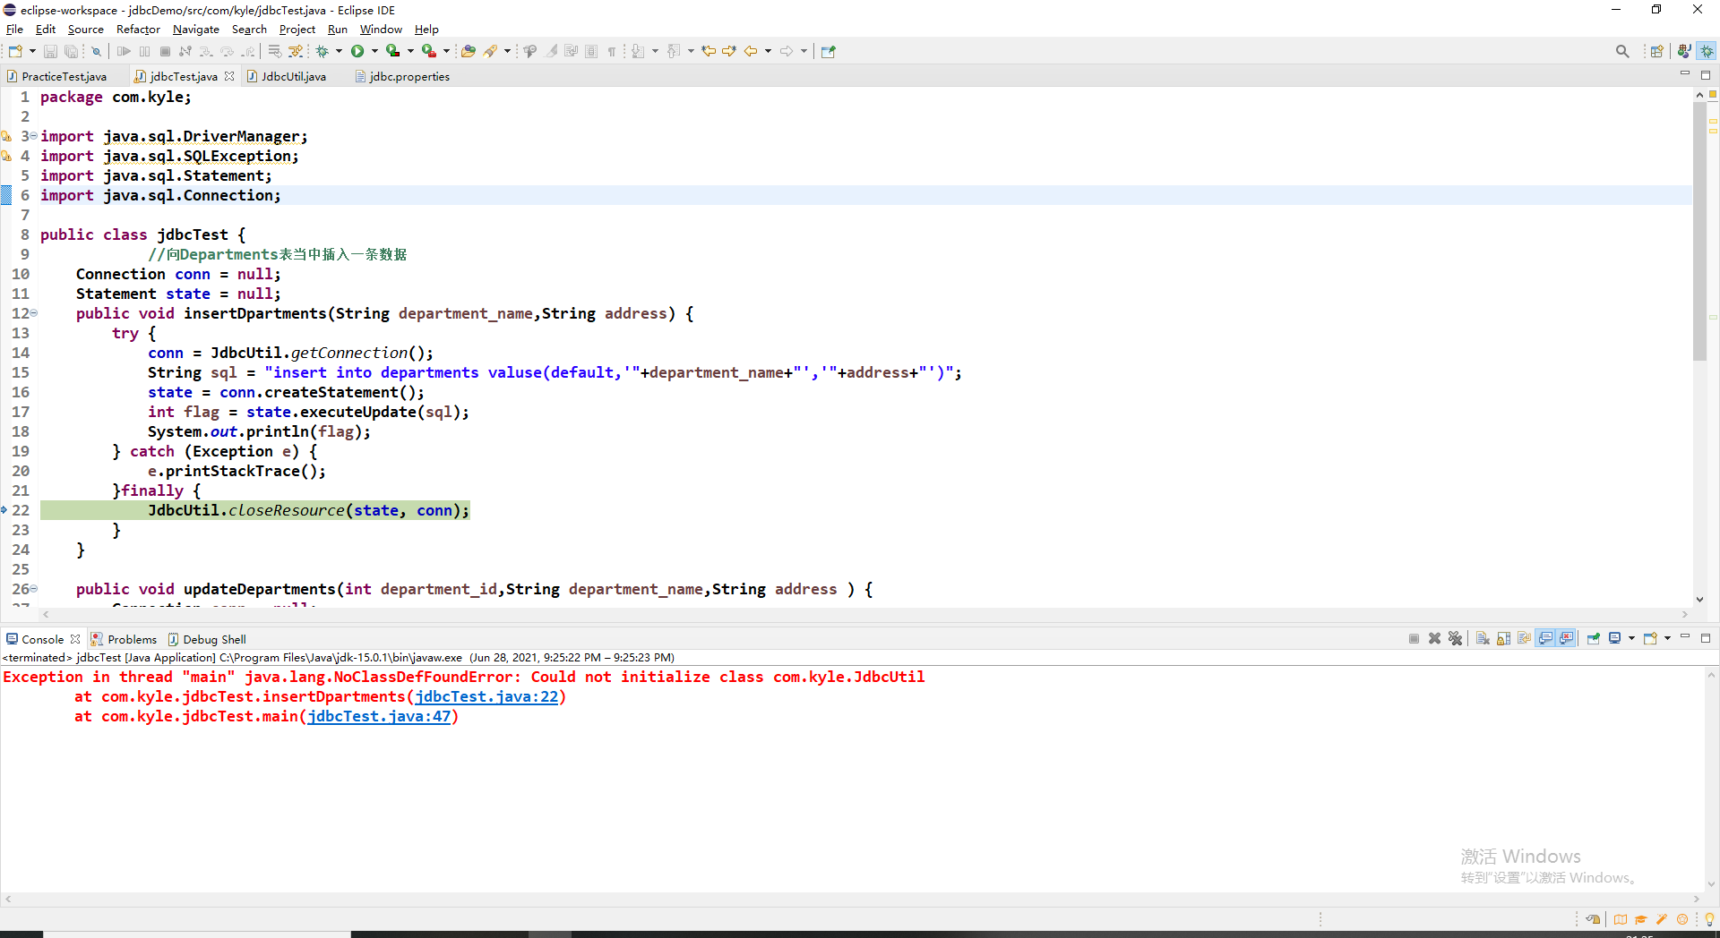1720x938 pixels.
Task: Switch to JdbcUtil.java editor tab
Action: 292,77
